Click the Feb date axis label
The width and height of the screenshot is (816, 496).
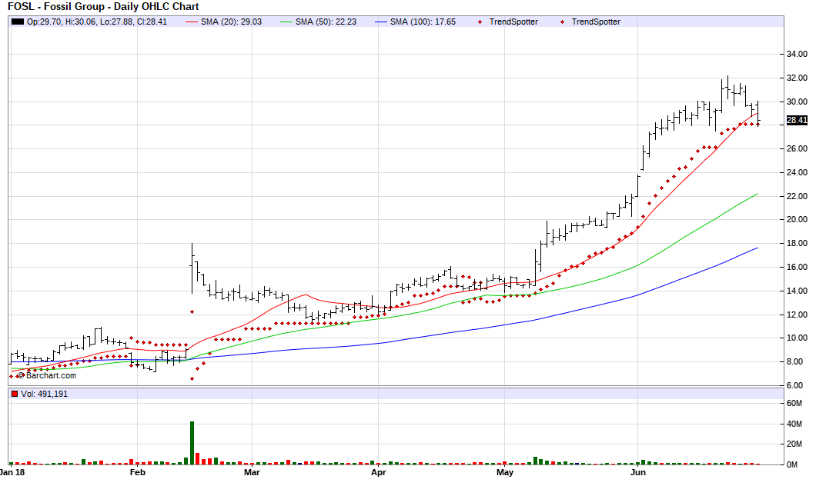tap(137, 472)
